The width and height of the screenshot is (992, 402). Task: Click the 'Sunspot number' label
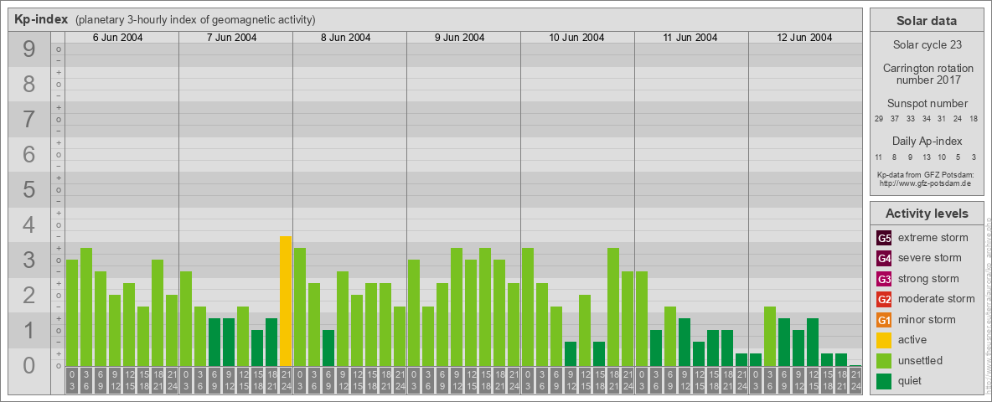[x=927, y=104]
